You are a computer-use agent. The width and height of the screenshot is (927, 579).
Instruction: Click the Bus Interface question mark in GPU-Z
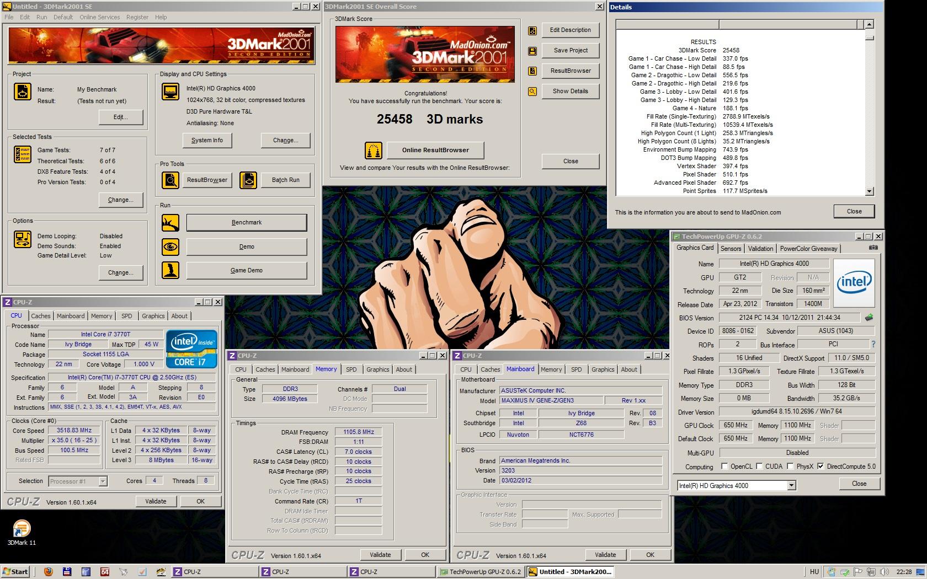(873, 344)
